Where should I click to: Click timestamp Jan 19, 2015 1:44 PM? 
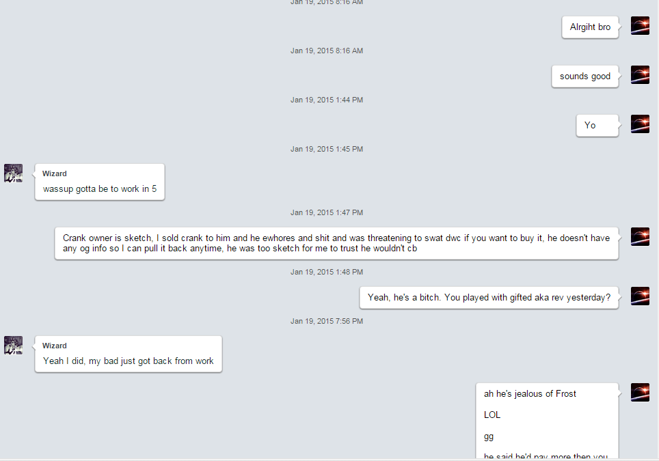(x=327, y=100)
